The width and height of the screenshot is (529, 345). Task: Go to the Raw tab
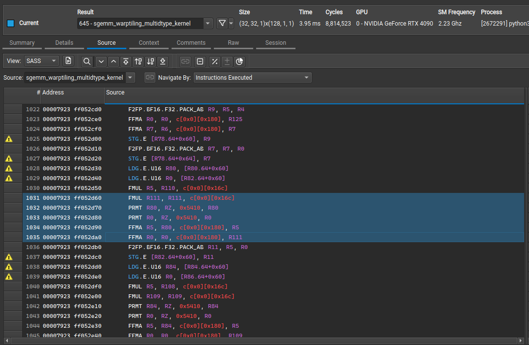[234, 43]
